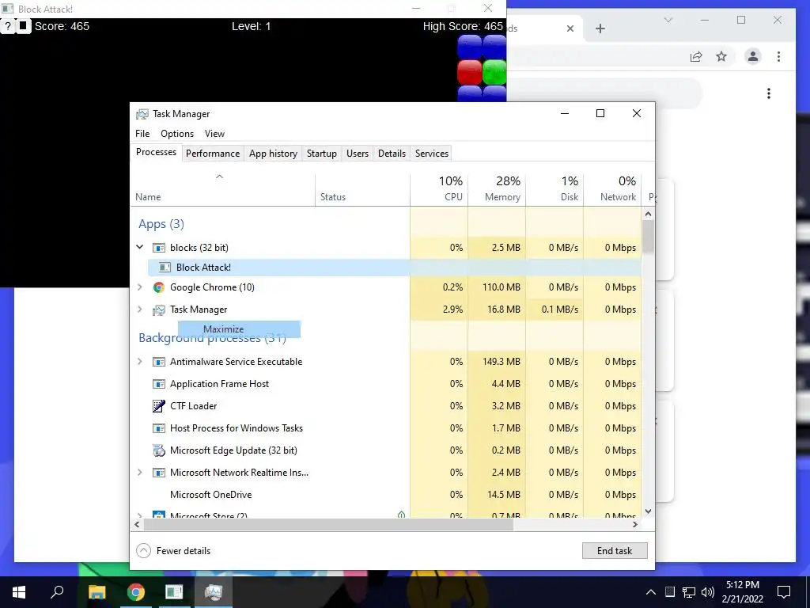The width and height of the screenshot is (810, 608).
Task: Show hidden tray icons chevron
Action: pyautogui.click(x=651, y=592)
